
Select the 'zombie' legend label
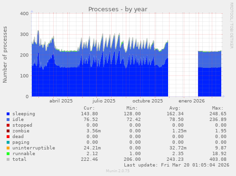click(x=21, y=131)
